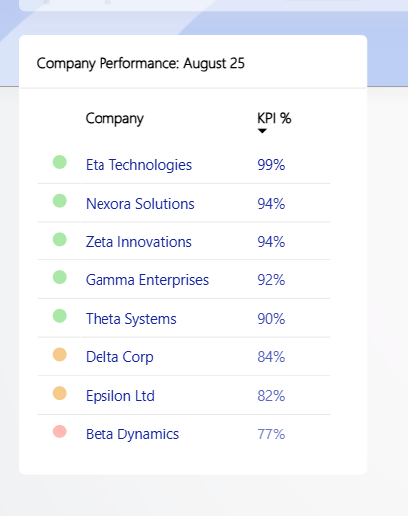Image resolution: width=408 pixels, height=516 pixels.
Task: Open Beta Dynamics company link
Action: (x=132, y=434)
